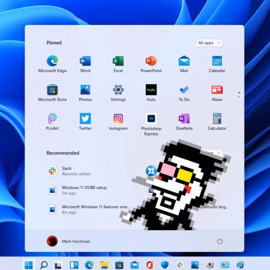Open Microsoft Store on the taskbar
The width and height of the screenshot is (270, 270).
119,265
